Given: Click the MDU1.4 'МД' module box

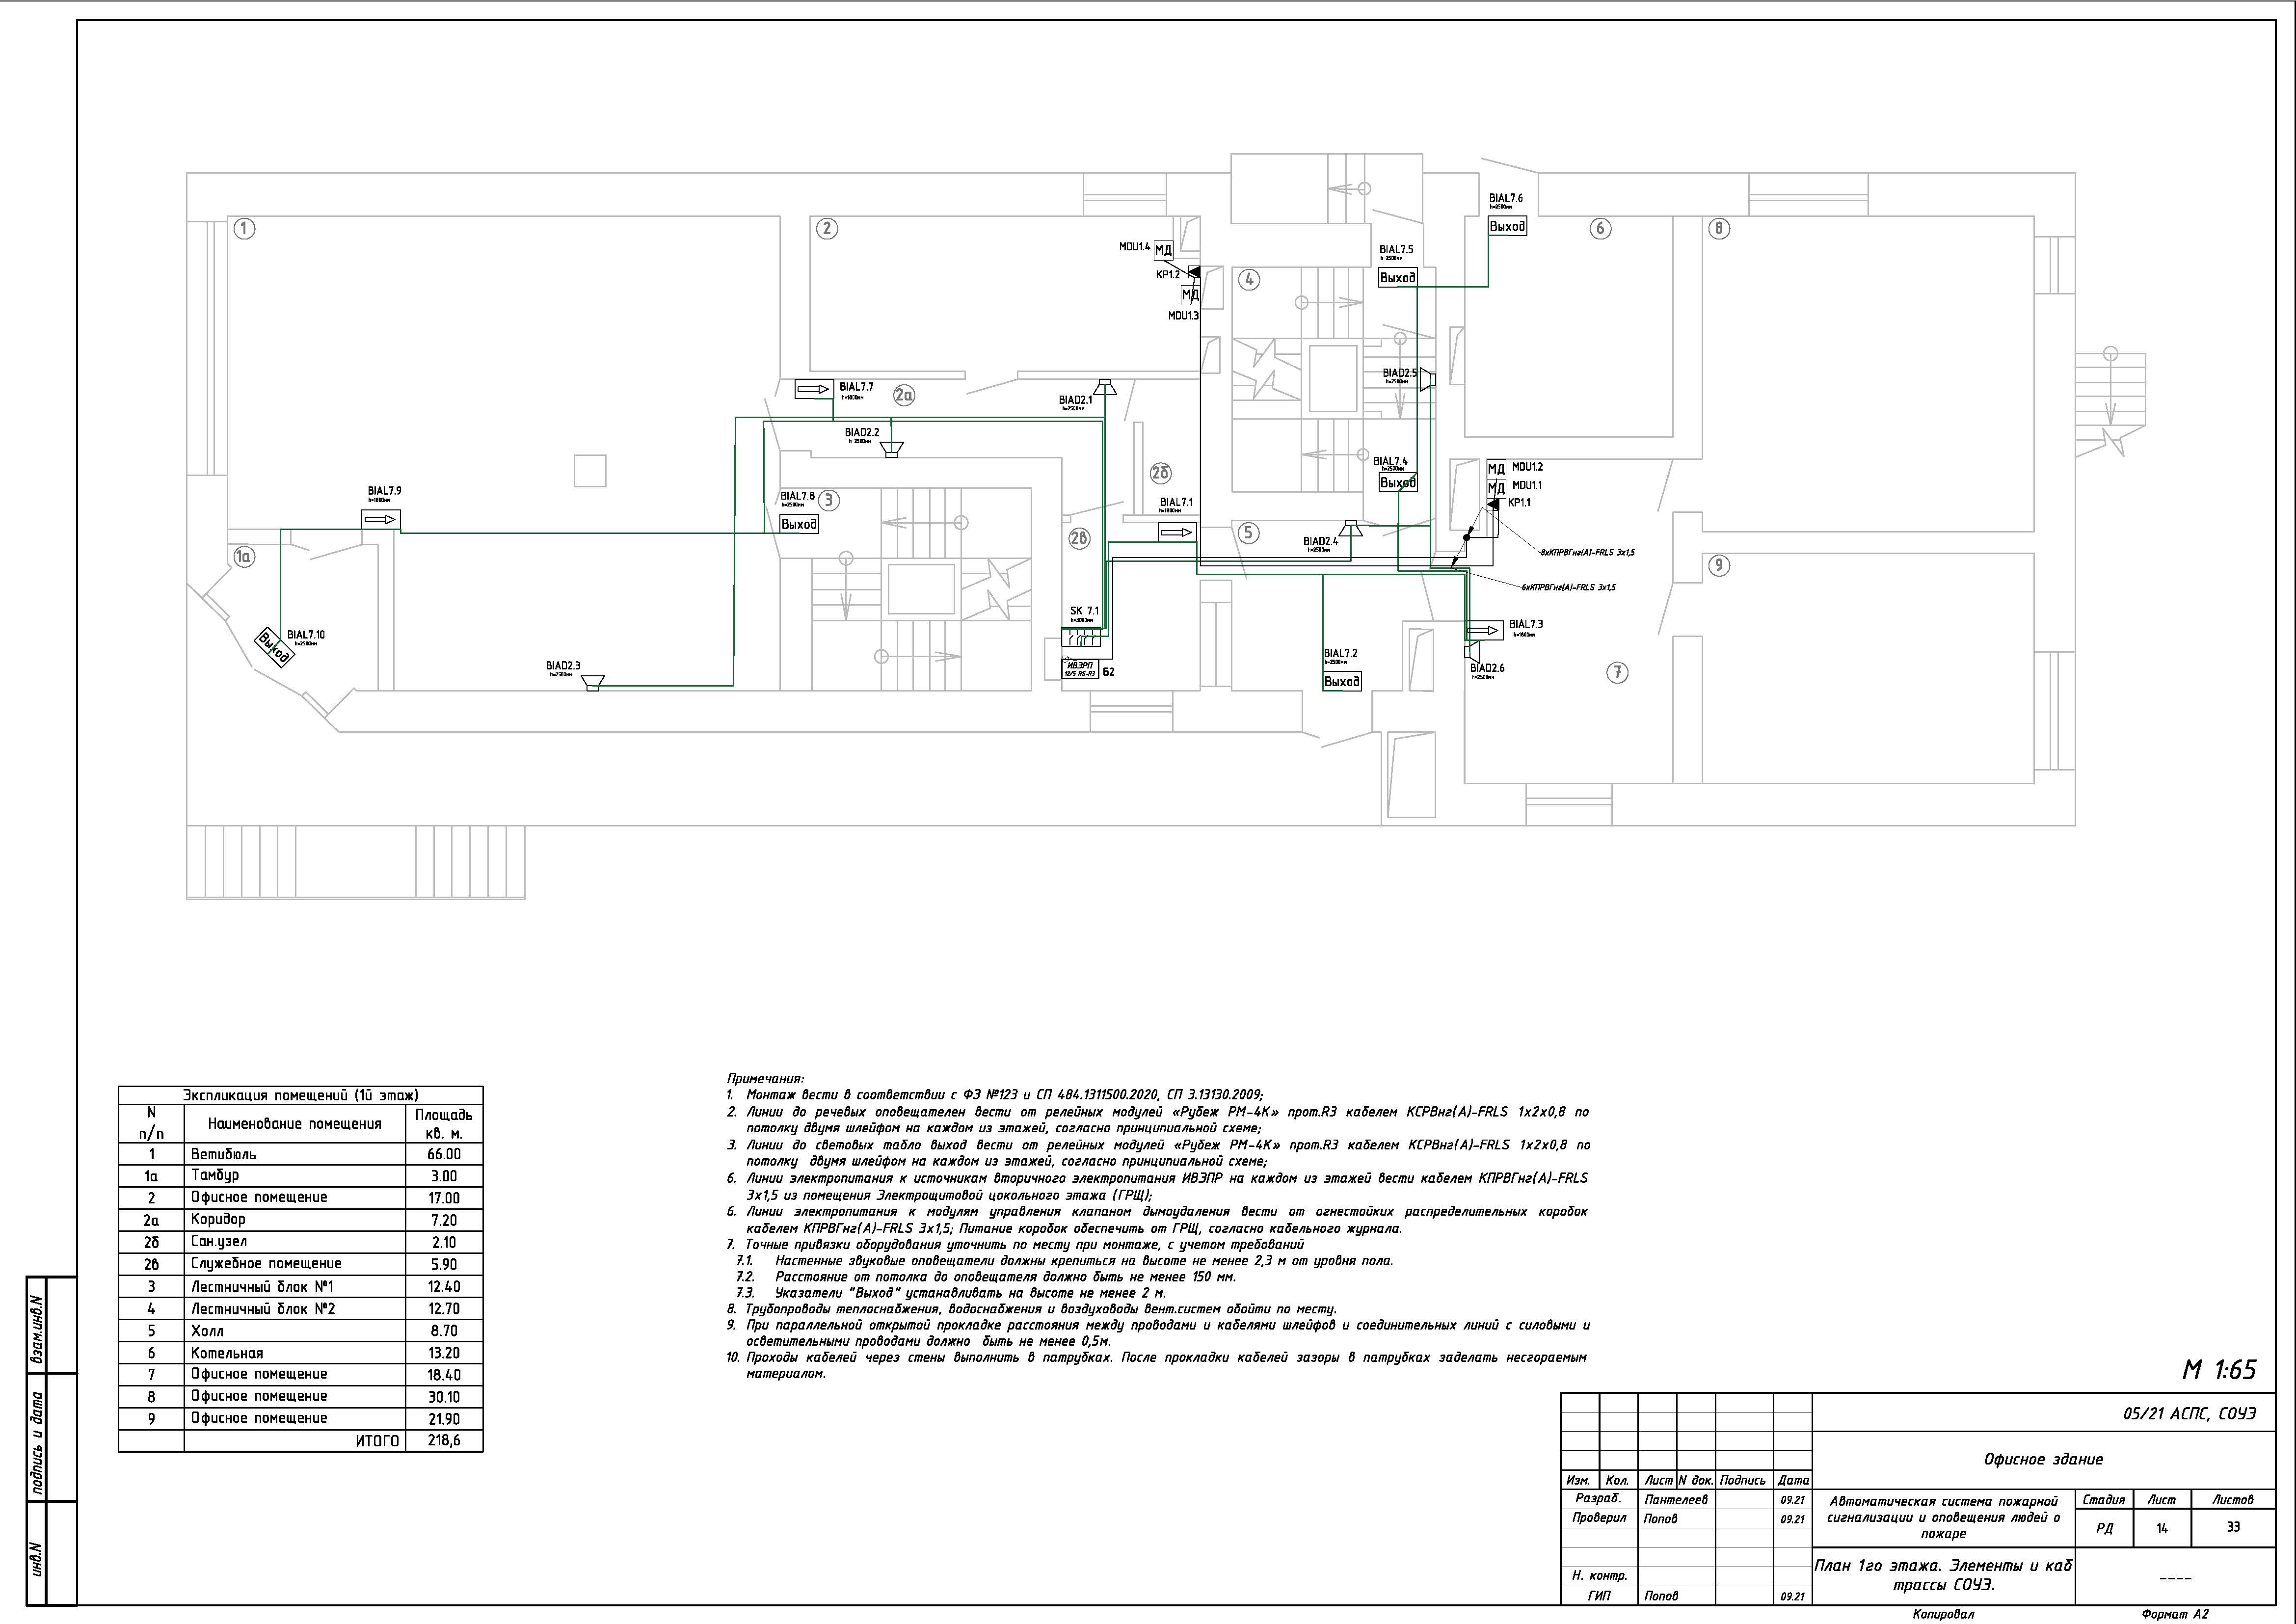Looking at the screenshot, I should click(1163, 250).
